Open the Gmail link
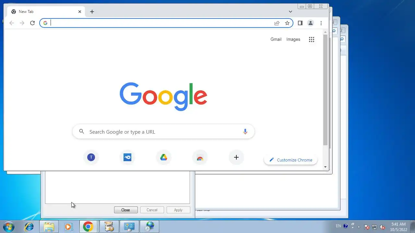Image resolution: width=415 pixels, height=233 pixels. 276,39
